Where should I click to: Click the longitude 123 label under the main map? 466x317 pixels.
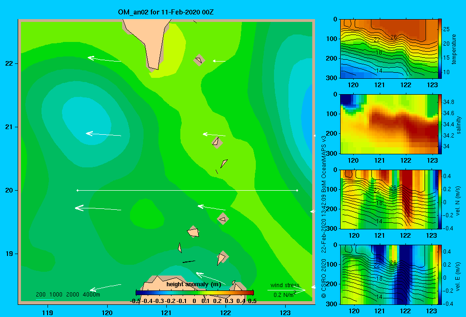click(285, 312)
